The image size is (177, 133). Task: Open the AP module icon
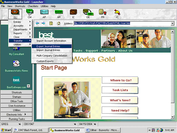(44, 14)
